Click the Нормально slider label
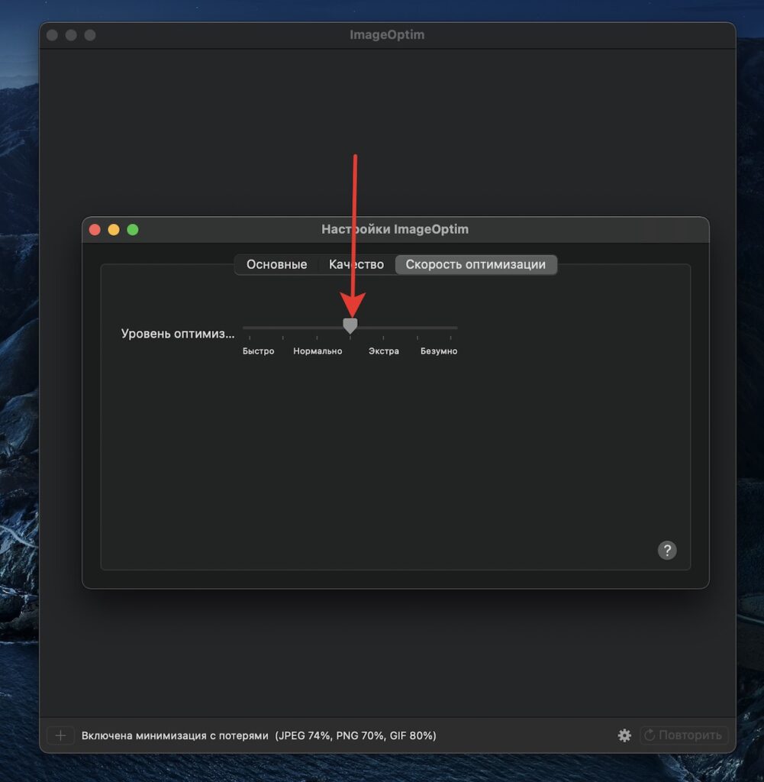764x782 pixels. [x=318, y=351]
